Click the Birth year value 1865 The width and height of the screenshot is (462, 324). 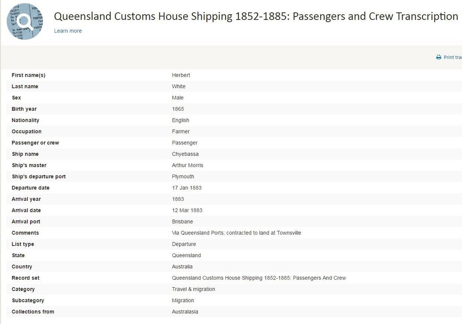pos(178,109)
